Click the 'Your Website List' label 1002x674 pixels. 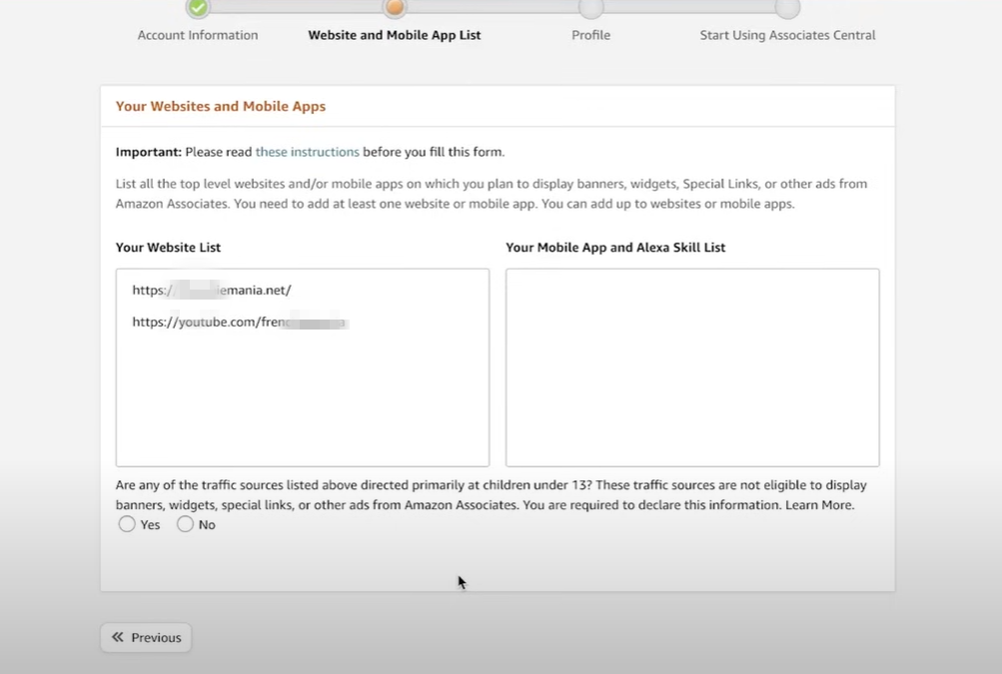pos(168,248)
